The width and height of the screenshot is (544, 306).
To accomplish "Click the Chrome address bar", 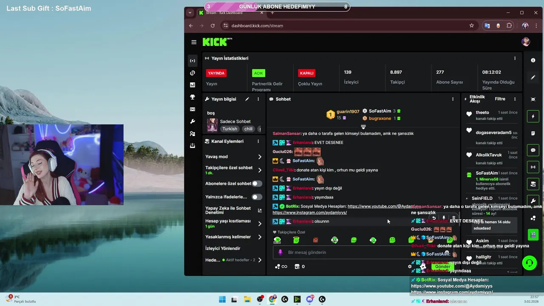I will click(x=348, y=25).
